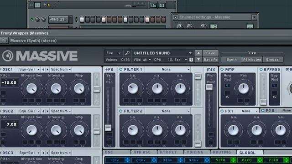Select next OSC1 wavetable arrow
The image size is (292, 164).
coord(47,70)
